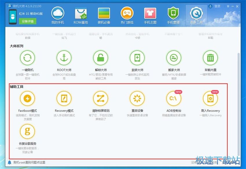
Task: Click 刷机root遇到问题点这里 help link
Action: (x=29, y=162)
